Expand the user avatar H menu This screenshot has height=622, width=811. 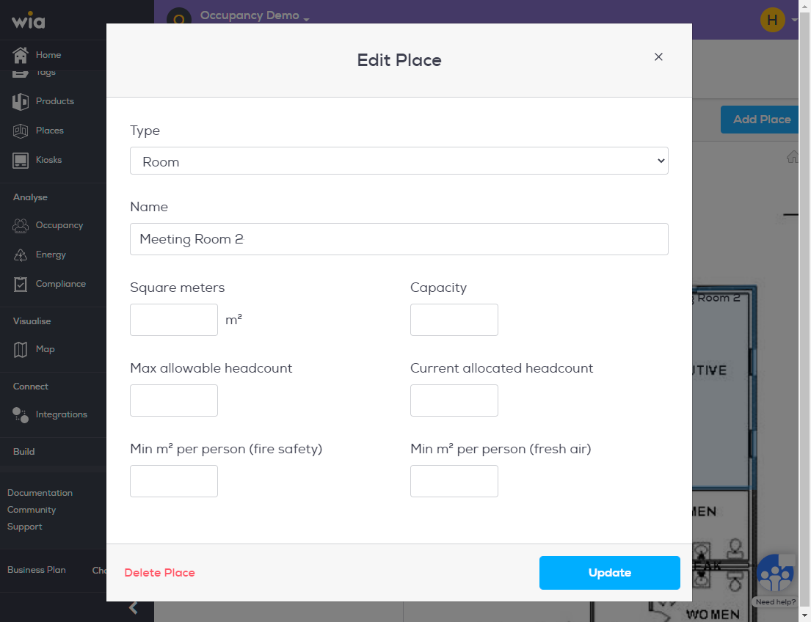[779, 20]
